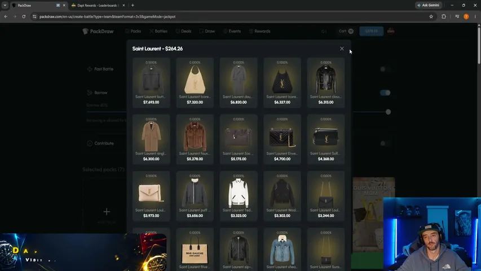Click the audio indicator on PackDraw tab
Screen dimensions: 481x271
(x=58, y=5)
